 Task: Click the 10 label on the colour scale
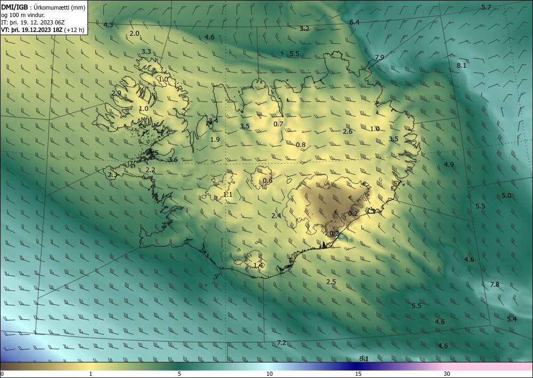click(x=269, y=374)
